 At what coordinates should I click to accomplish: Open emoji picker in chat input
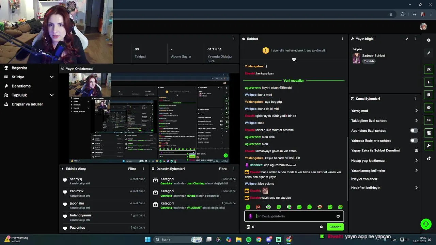click(338, 216)
